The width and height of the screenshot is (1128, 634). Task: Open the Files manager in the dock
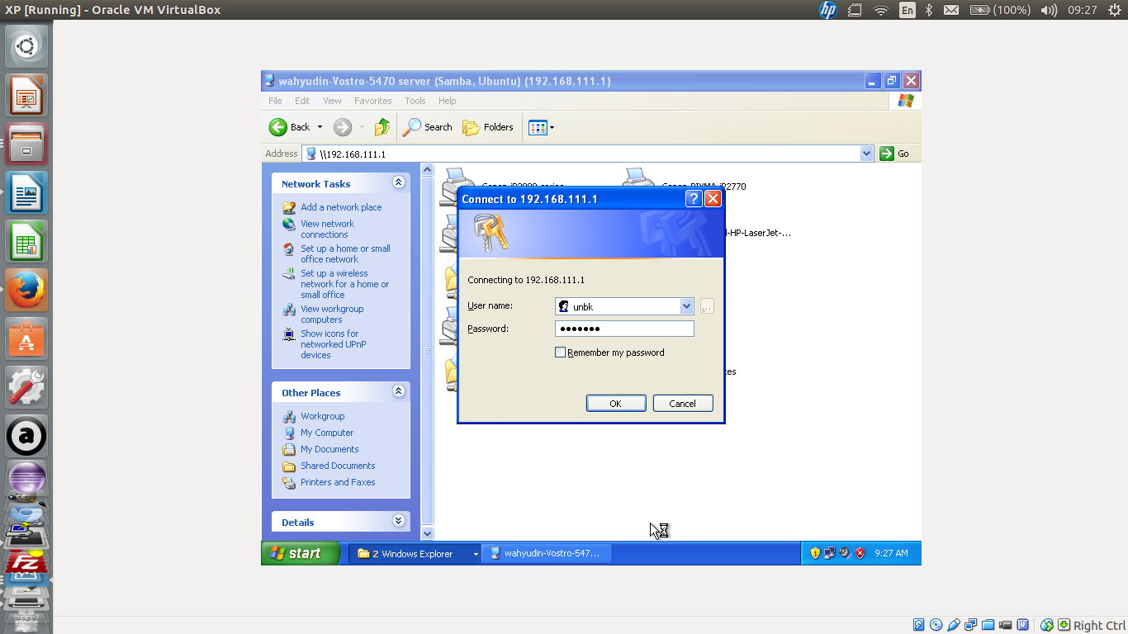click(26, 144)
